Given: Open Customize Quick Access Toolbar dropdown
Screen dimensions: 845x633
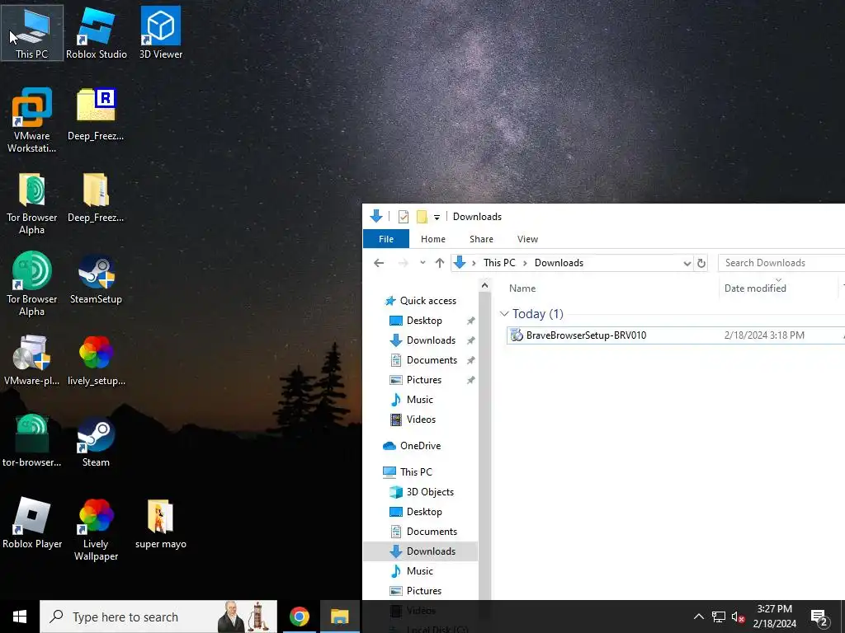Looking at the screenshot, I should 437,218.
